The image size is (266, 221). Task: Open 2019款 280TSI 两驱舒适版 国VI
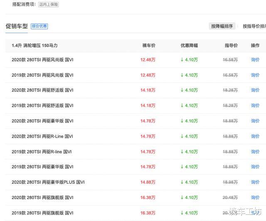coord(42,106)
